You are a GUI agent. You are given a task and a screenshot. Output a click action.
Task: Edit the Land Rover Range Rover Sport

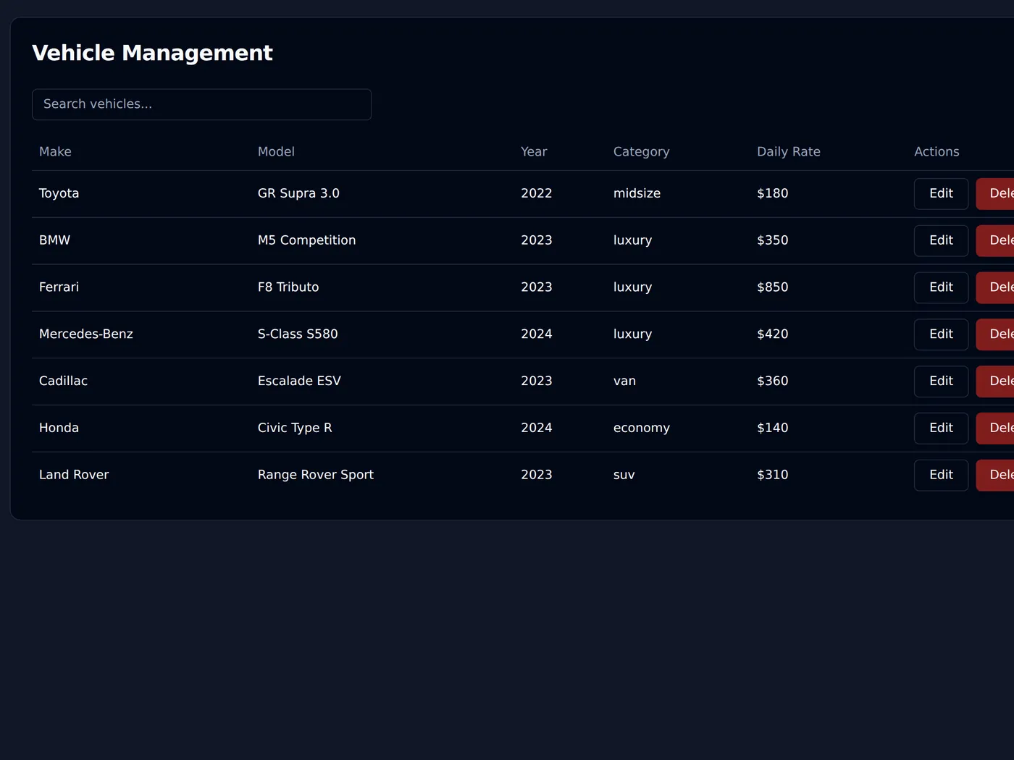pyautogui.click(x=941, y=476)
